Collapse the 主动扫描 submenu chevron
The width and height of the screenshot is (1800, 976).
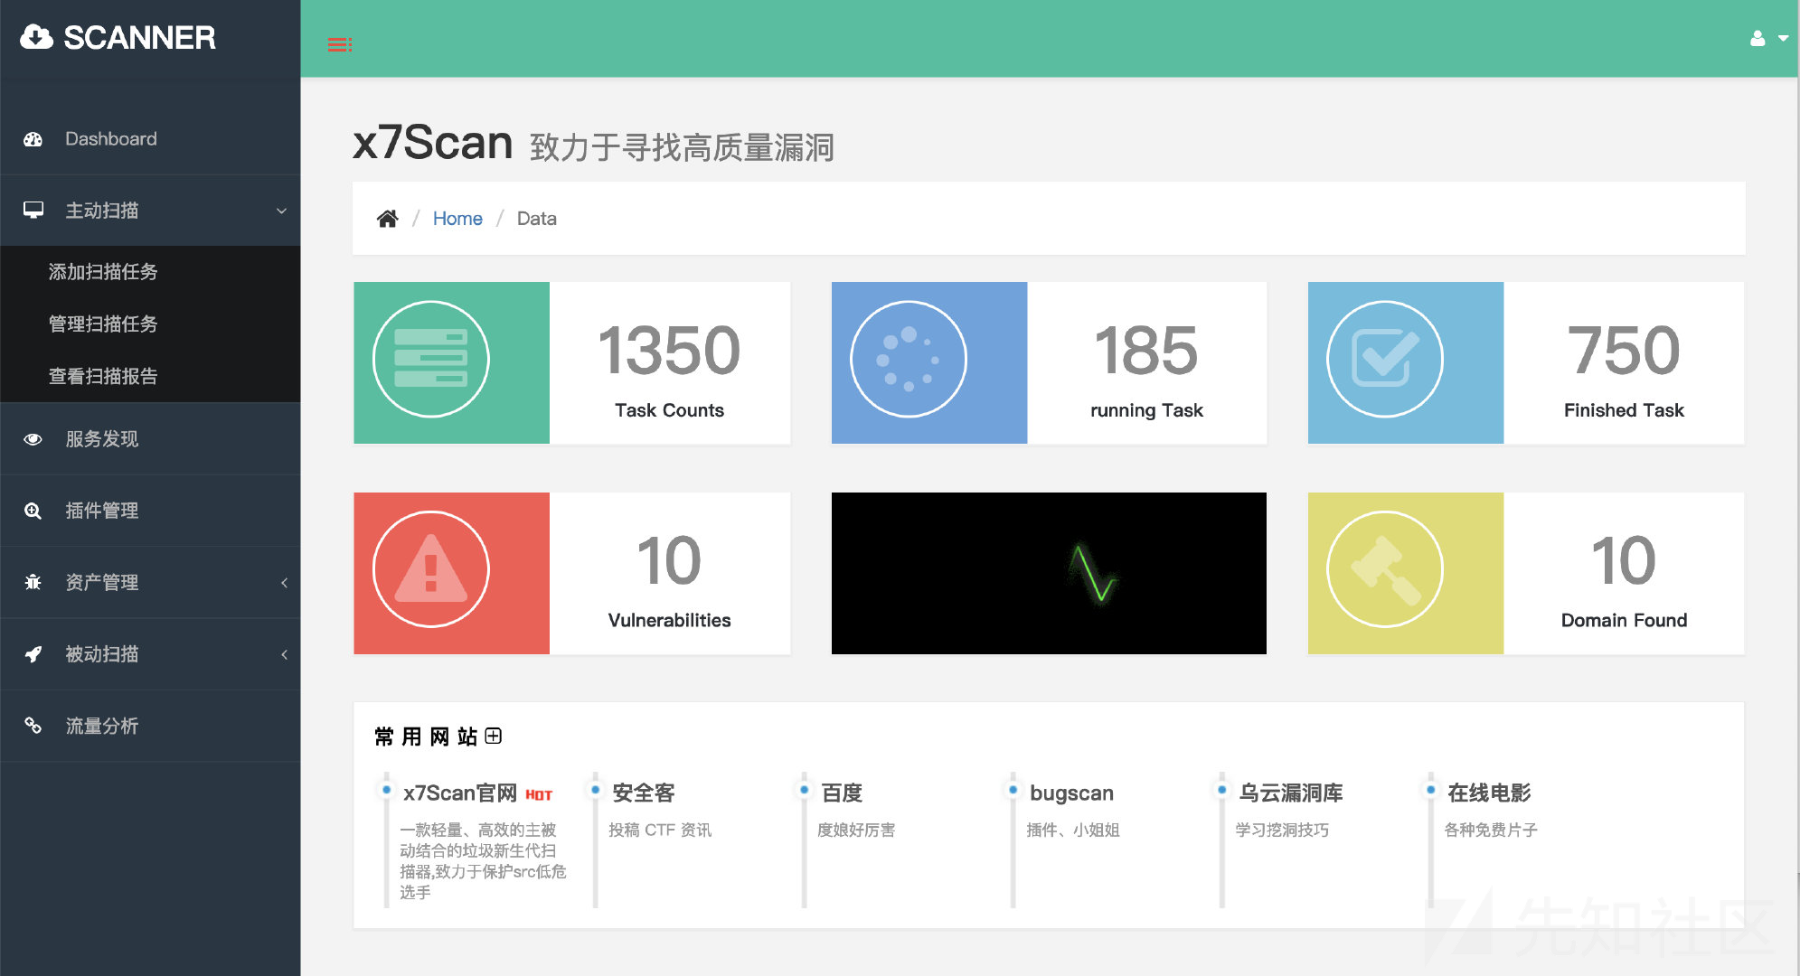(x=281, y=211)
